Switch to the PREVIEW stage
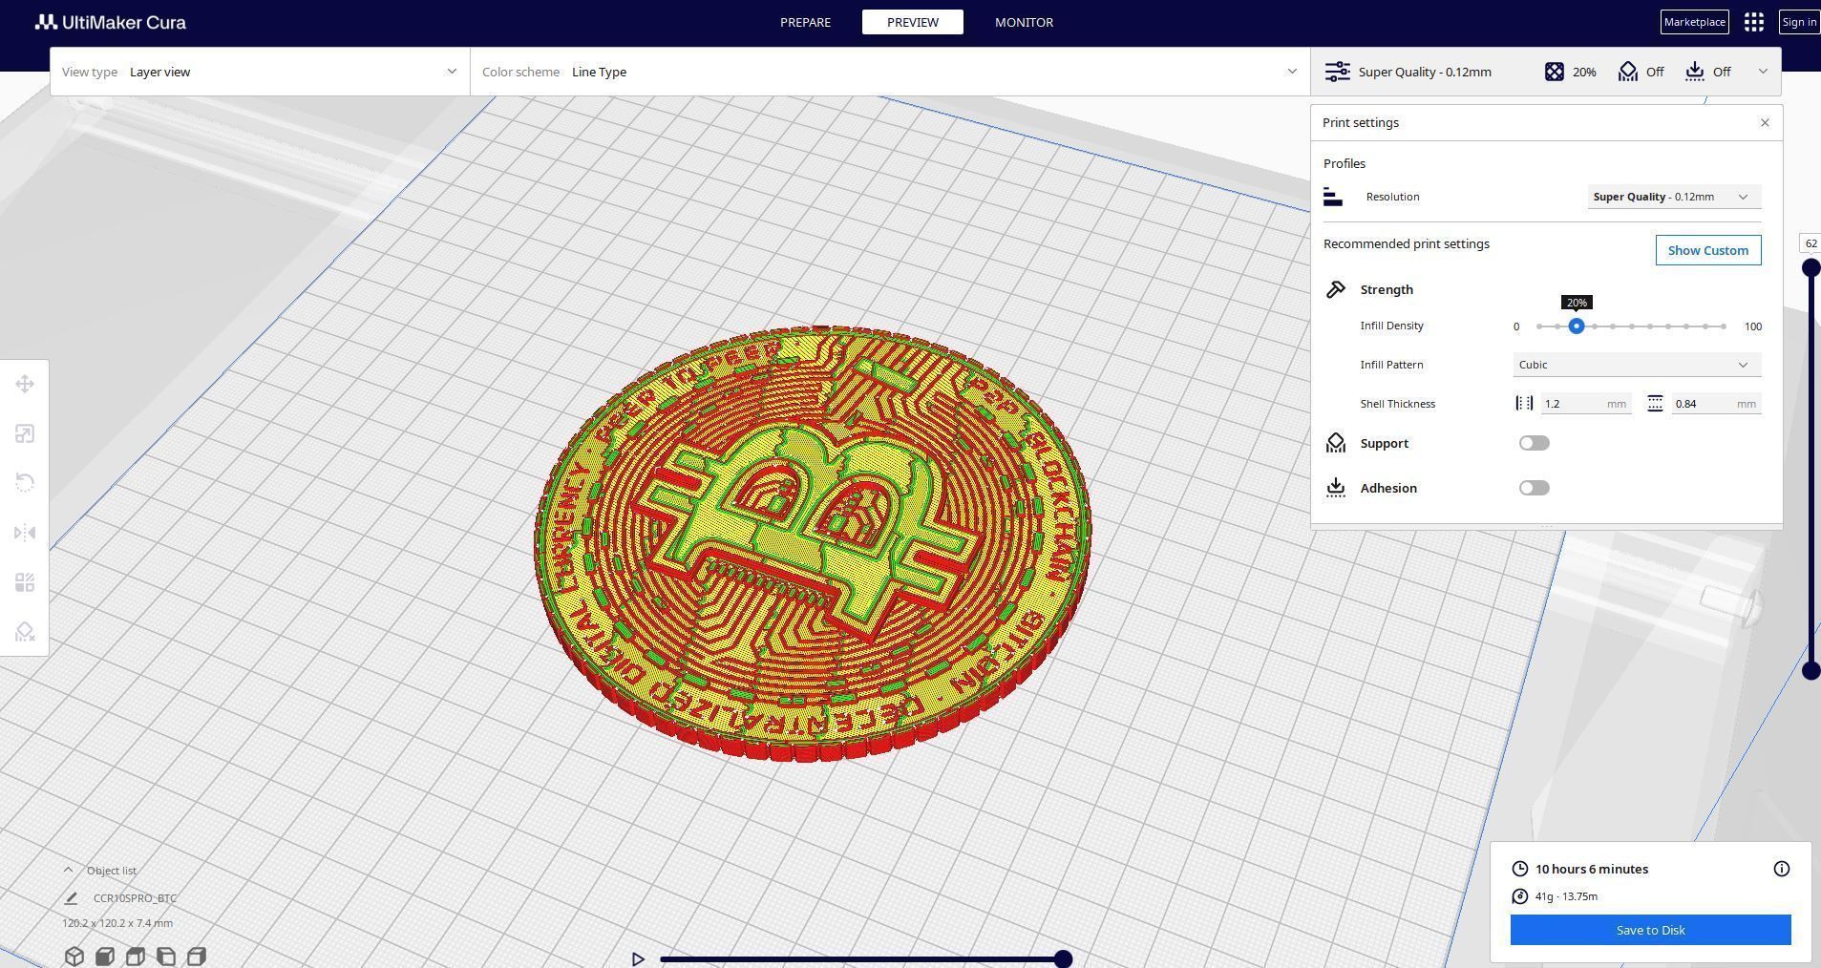Screen dimensions: 1821x968 click(x=912, y=22)
